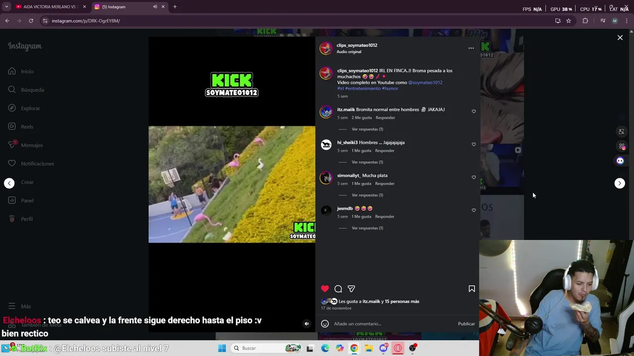Open media control icon in toolbar

click(x=603, y=21)
